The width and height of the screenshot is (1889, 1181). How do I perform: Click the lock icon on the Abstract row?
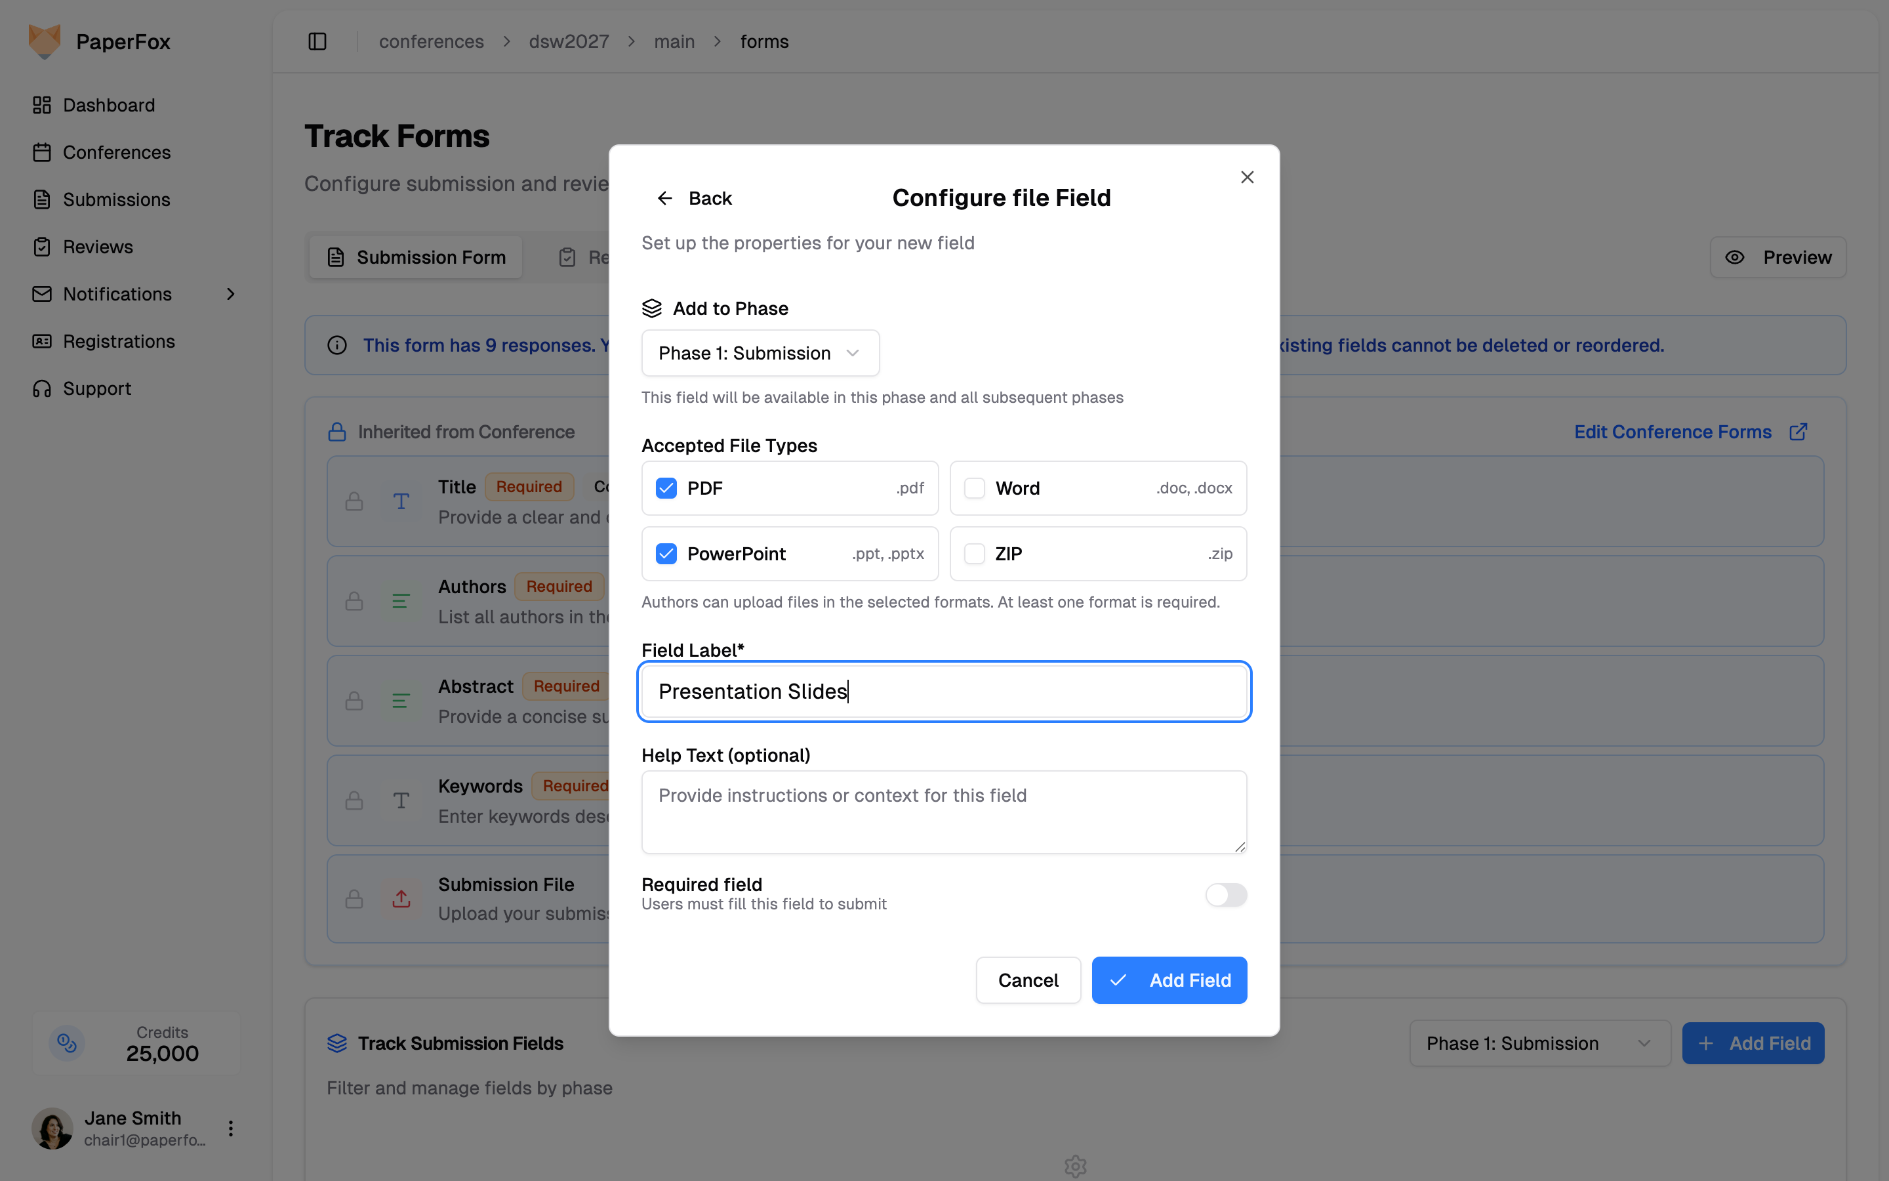(354, 701)
